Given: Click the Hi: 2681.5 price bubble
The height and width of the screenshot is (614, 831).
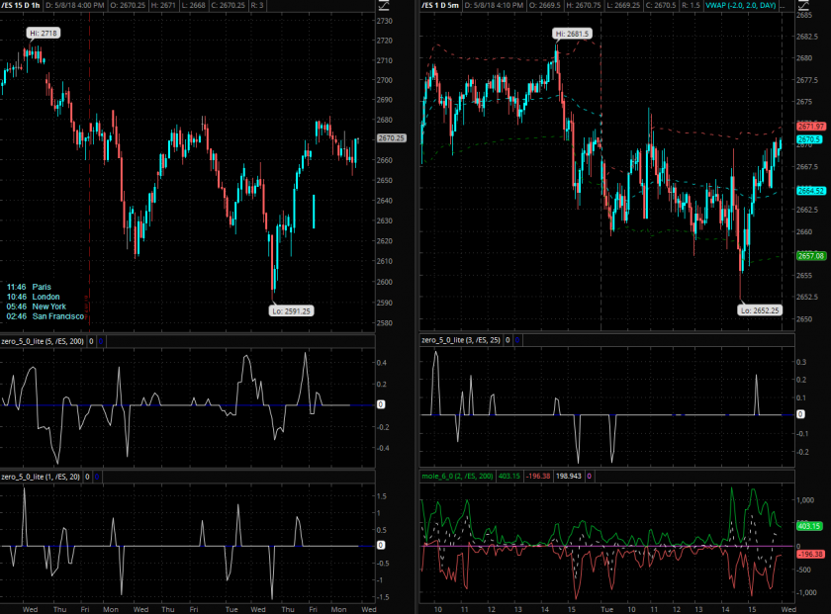Looking at the screenshot, I should 573,34.
